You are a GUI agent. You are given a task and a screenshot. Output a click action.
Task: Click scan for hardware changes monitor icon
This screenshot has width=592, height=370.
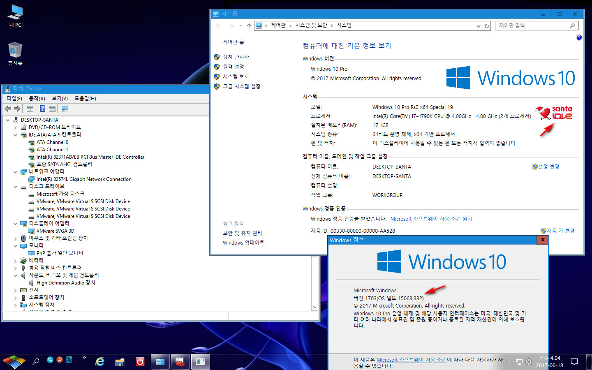tap(65, 109)
